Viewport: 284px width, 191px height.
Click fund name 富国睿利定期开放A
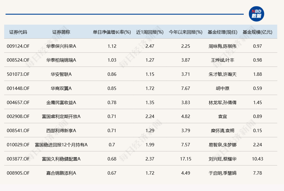coord(61,116)
